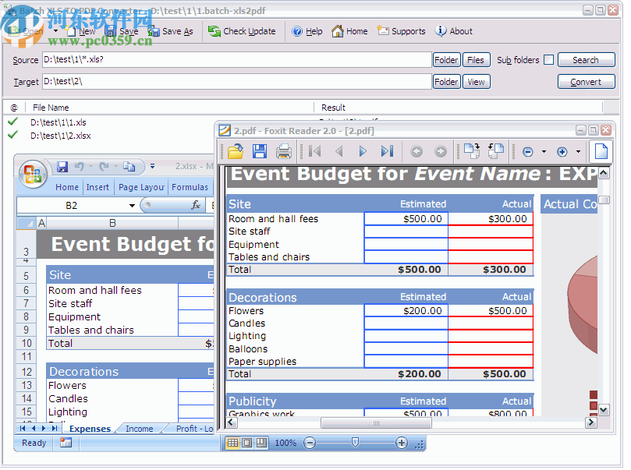Click the zoom slider in Excel status bar

(x=356, y=443)
